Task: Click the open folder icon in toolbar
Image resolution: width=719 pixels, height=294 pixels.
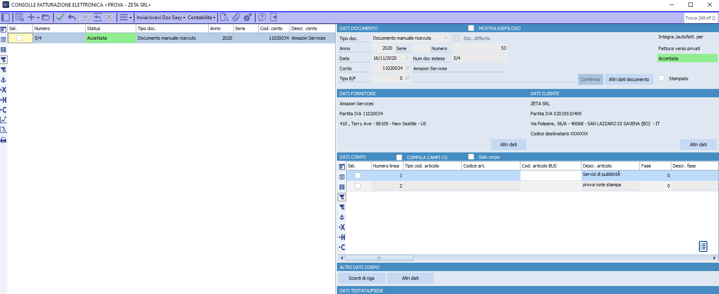Action: (x=46, y=17)
